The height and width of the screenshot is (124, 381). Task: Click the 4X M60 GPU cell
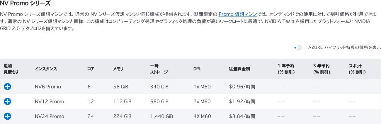pyautogui.click(x=202, y=116)
